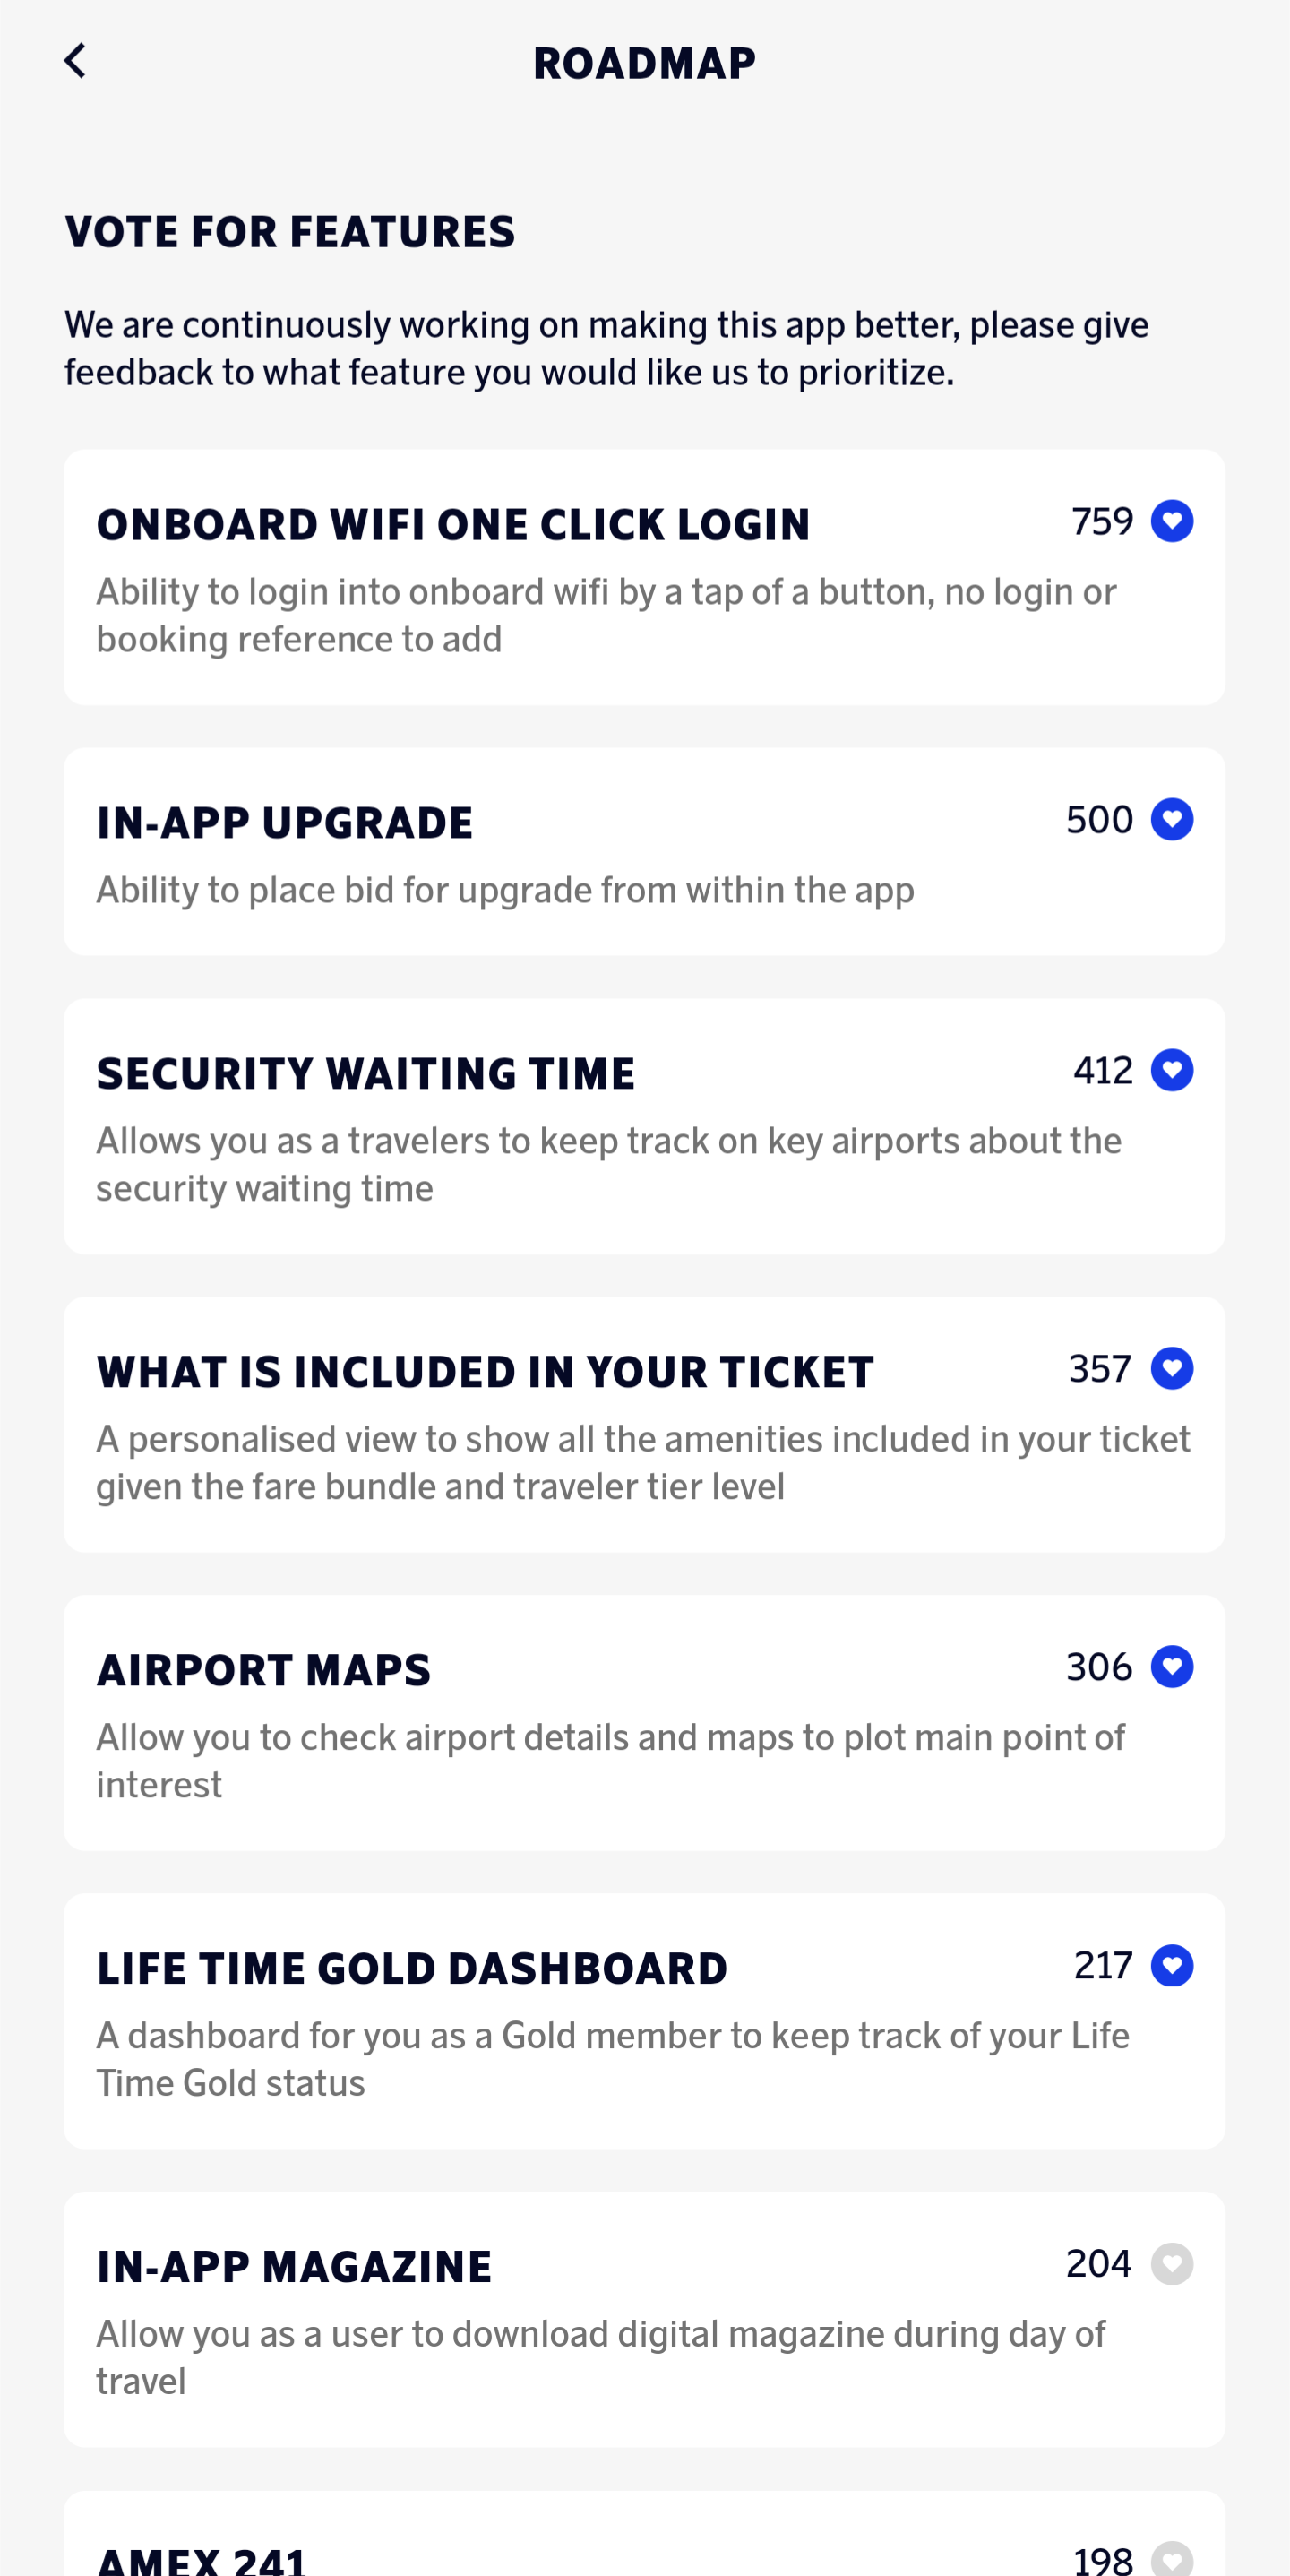Open the In-App Magazine feature card

point(645,2320)
